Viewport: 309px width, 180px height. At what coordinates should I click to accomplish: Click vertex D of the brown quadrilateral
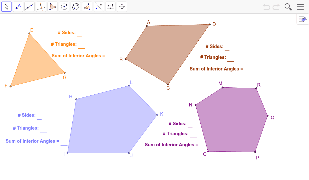click(x=210, y=24)
